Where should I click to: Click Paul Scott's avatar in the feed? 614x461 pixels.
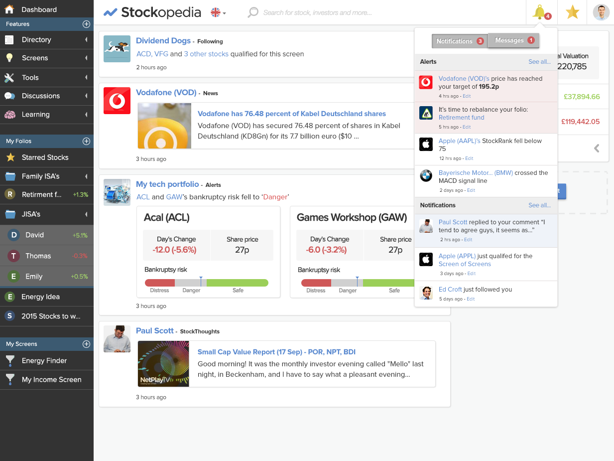pos(117,339)
